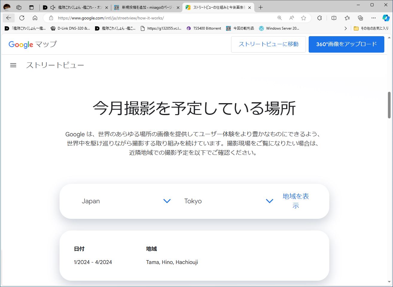
Task: Open the favorites list icon
Action: pos(347,18)
